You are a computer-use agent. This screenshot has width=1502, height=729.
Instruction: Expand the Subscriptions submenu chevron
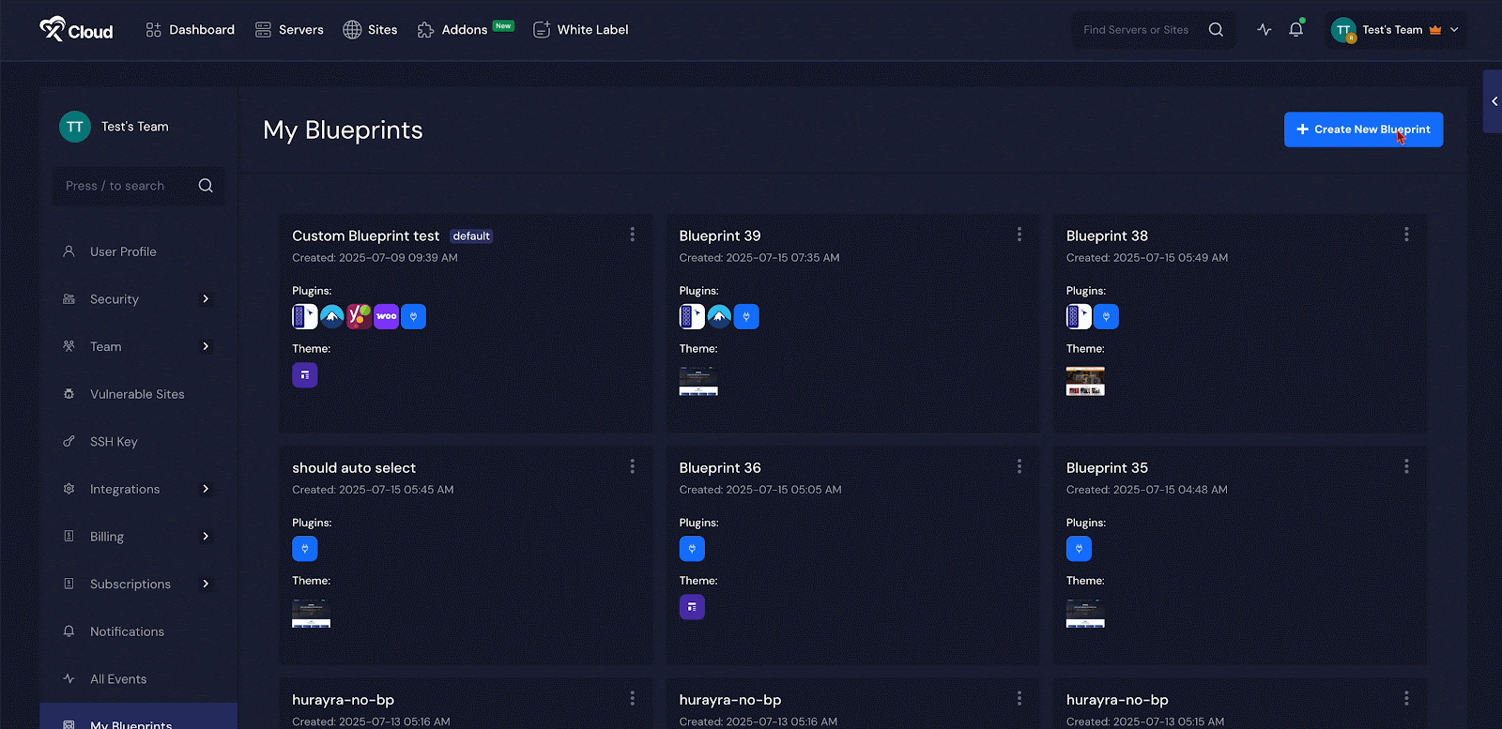pos(206,584)
